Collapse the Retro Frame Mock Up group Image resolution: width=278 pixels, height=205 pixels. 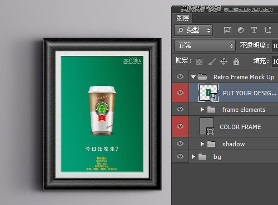tap(193, 77)
